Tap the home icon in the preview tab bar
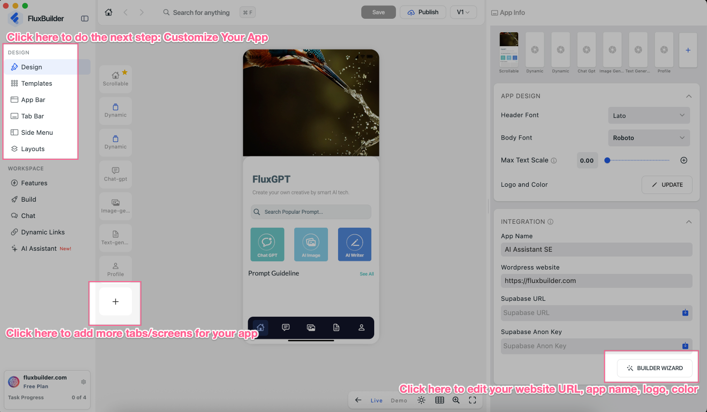 point(261,328)
